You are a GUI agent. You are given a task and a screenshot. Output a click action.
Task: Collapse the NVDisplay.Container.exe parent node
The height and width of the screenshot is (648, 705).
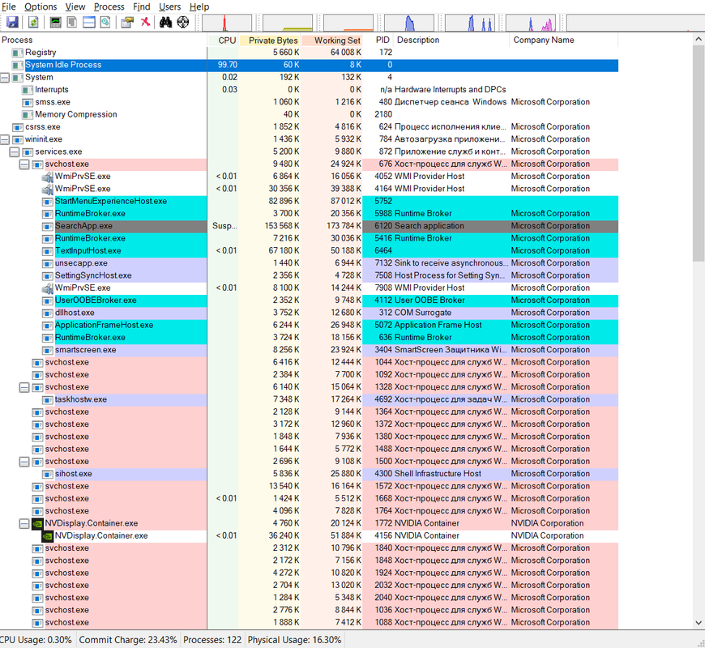(24, 523)
